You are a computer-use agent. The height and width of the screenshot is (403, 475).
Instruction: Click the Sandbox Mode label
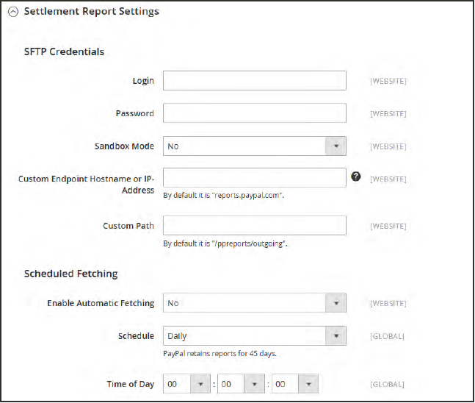coord(124,146)
